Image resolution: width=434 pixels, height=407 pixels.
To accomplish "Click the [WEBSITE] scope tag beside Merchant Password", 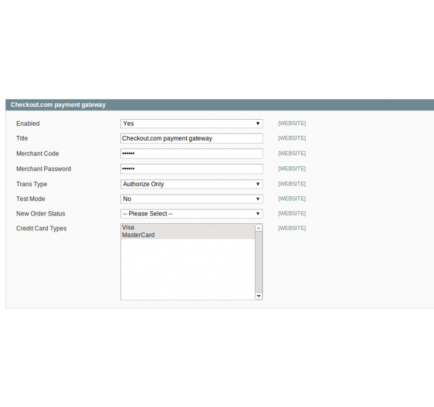I will click(x=292, y=169).
